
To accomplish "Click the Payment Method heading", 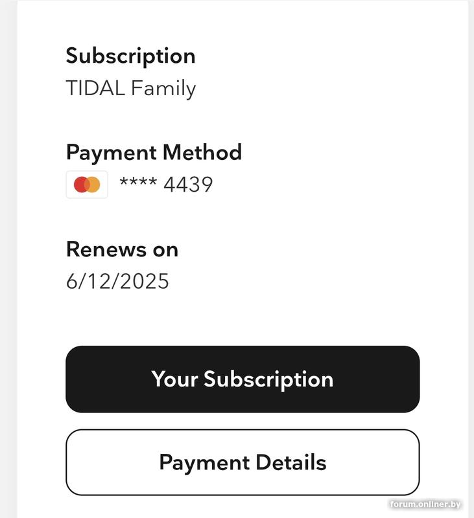I will [x=154, y=152].
